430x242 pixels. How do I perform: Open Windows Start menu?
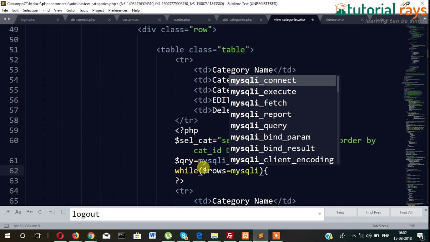(7, 236)
